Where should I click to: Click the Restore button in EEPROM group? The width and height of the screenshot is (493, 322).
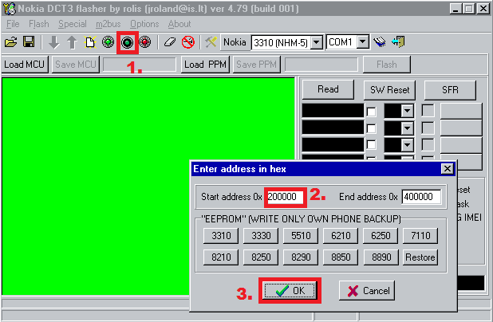point(420,257)
